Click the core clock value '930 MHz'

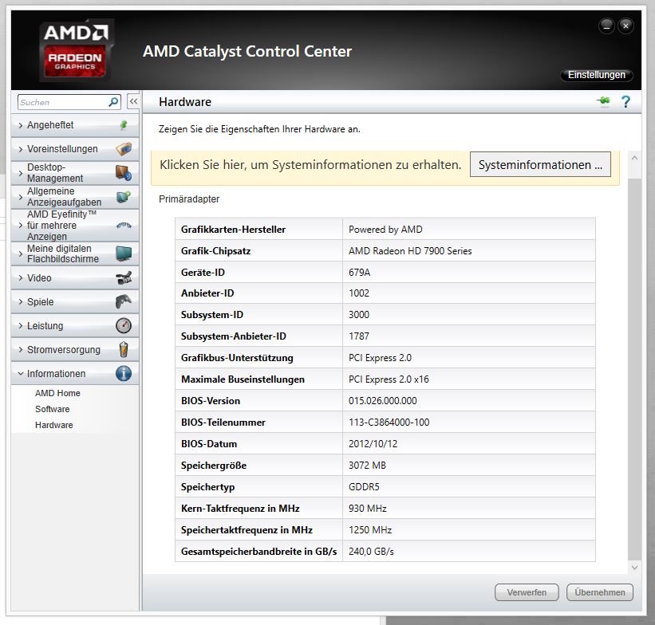(368, 508)
